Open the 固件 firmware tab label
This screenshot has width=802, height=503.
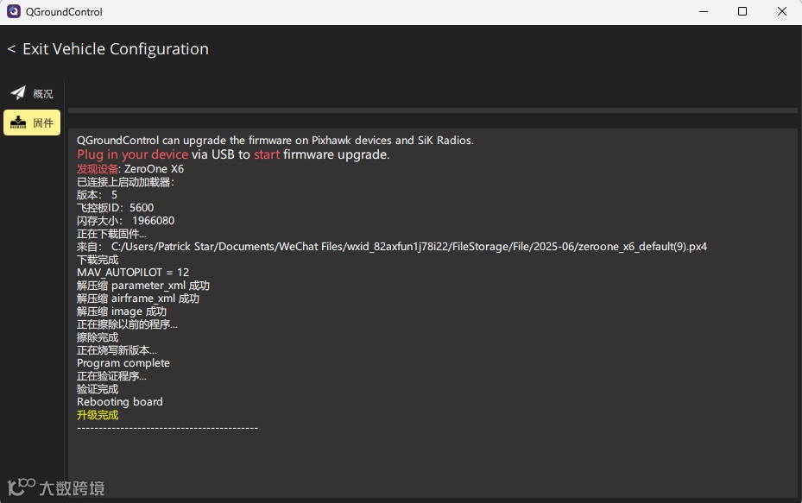coord(43,123)
